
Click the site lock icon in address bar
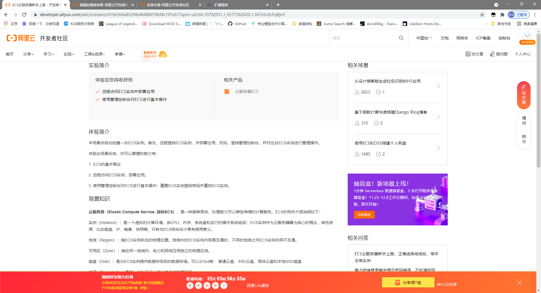pyautogui.click(x=35, y=15)
